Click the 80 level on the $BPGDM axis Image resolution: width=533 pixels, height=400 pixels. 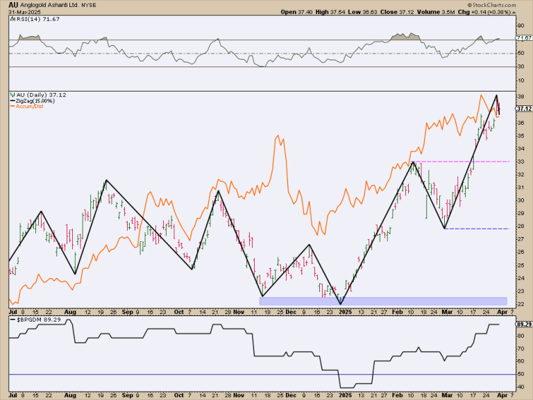[x=521, y=336]
